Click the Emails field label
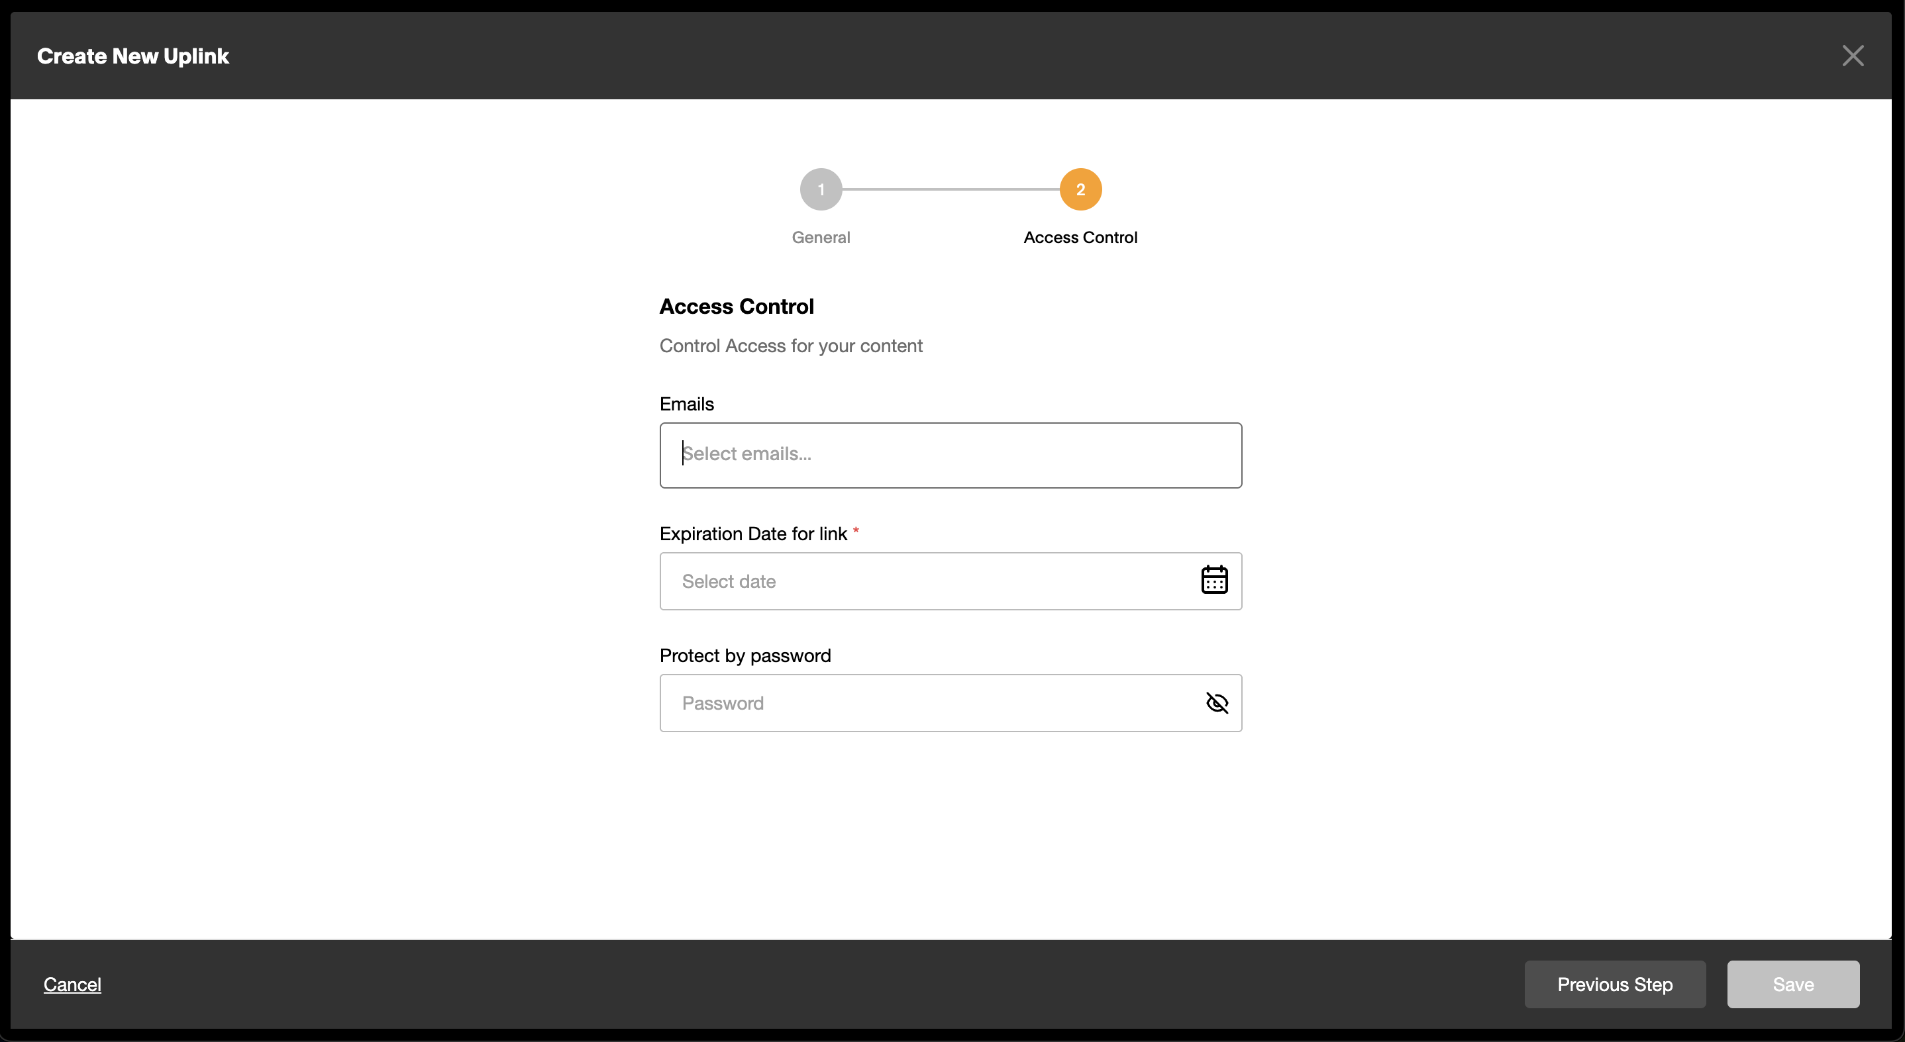This screenshot has height=1042, width=1905. coord(687,404)
